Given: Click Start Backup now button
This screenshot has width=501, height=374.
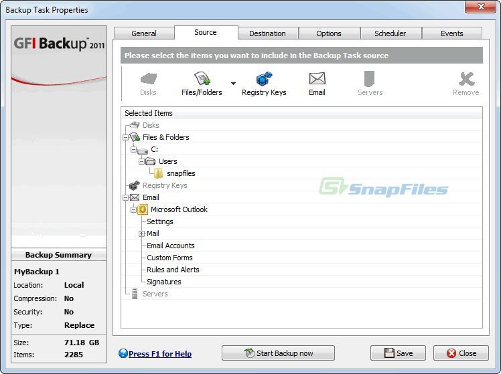Looking at the screenshot, I should pyautogui.click(x=279, y=353).
